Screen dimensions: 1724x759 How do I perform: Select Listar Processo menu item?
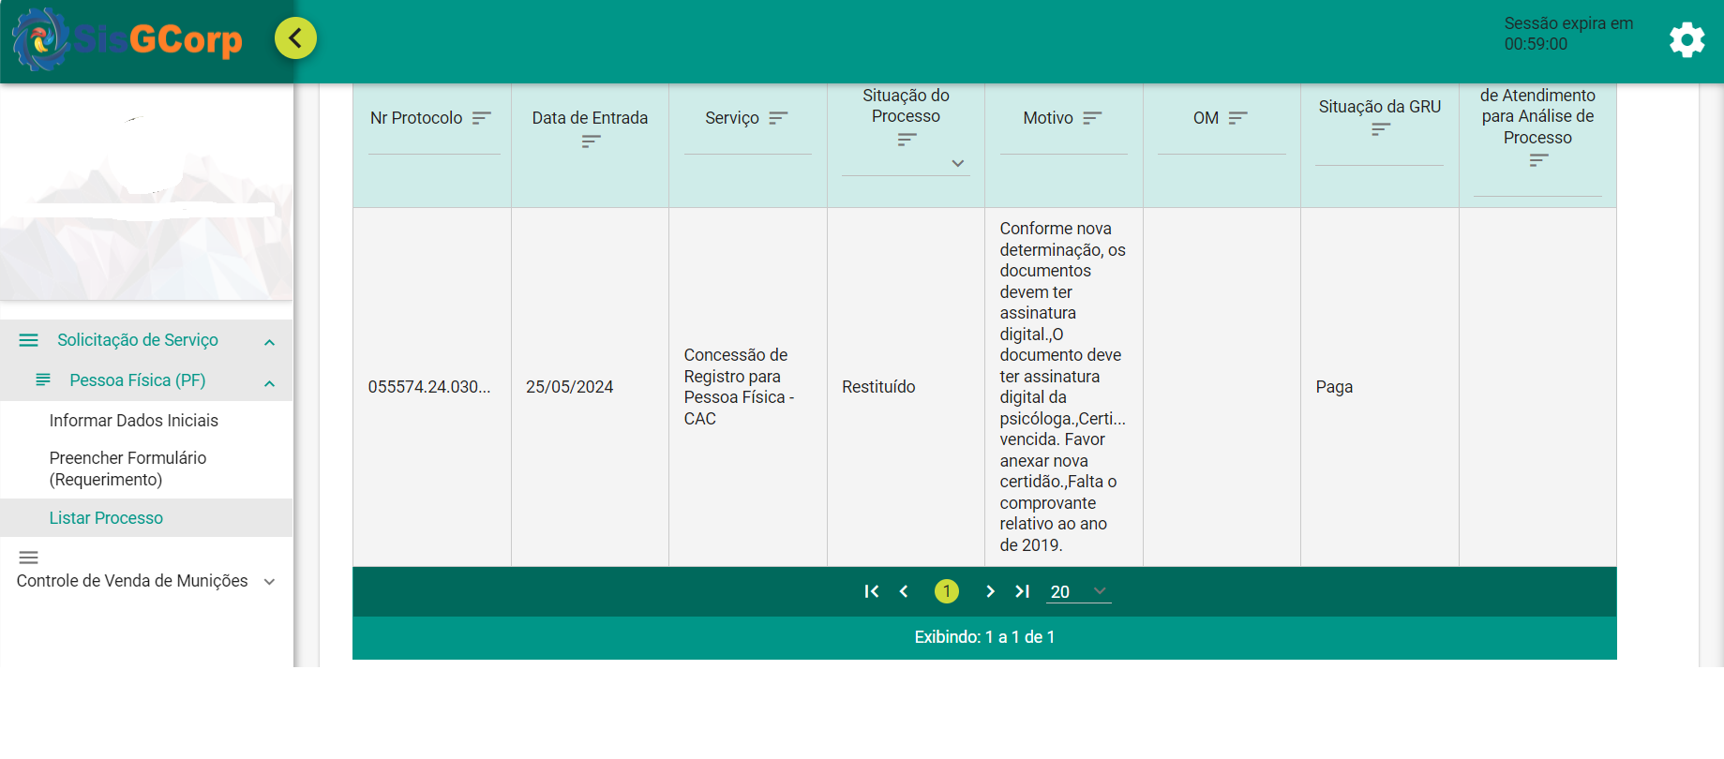click(x=106, y=518)
